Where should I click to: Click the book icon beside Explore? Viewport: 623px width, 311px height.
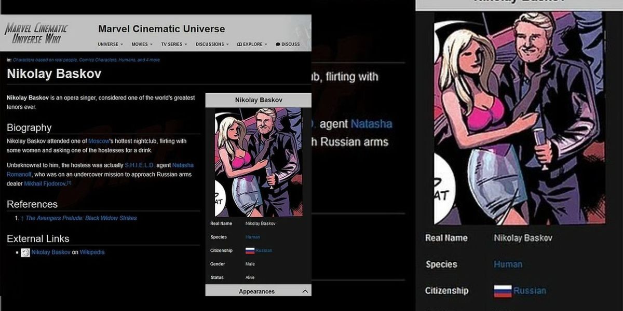pos(239,45)
